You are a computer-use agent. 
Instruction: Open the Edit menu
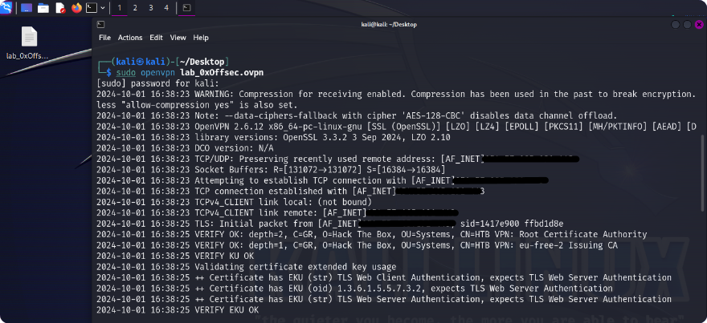coord(156,38)
